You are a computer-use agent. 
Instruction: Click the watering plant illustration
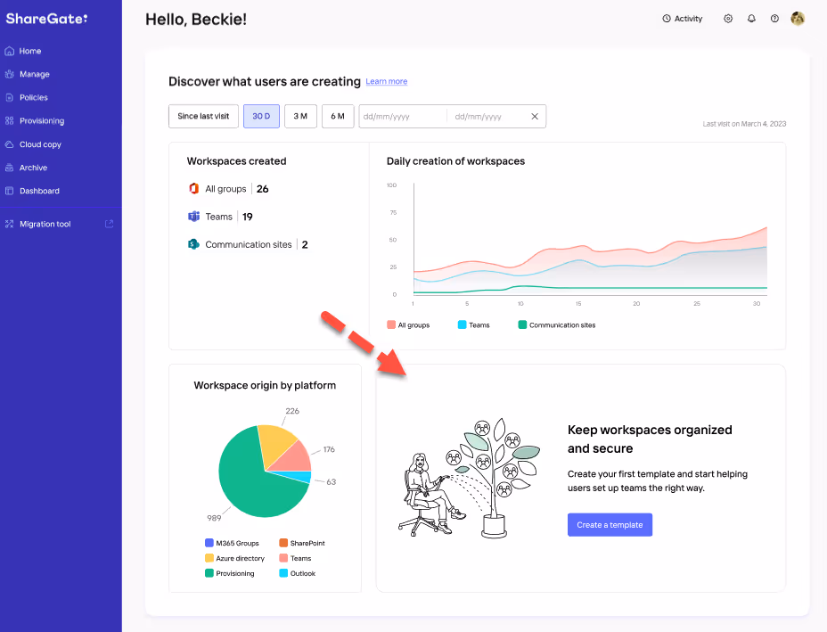point(470,479)
